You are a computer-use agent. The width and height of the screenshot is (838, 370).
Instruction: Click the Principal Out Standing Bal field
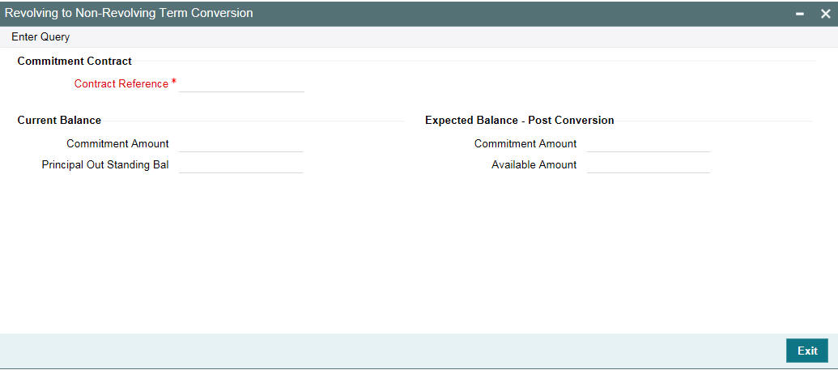(241, 164)
